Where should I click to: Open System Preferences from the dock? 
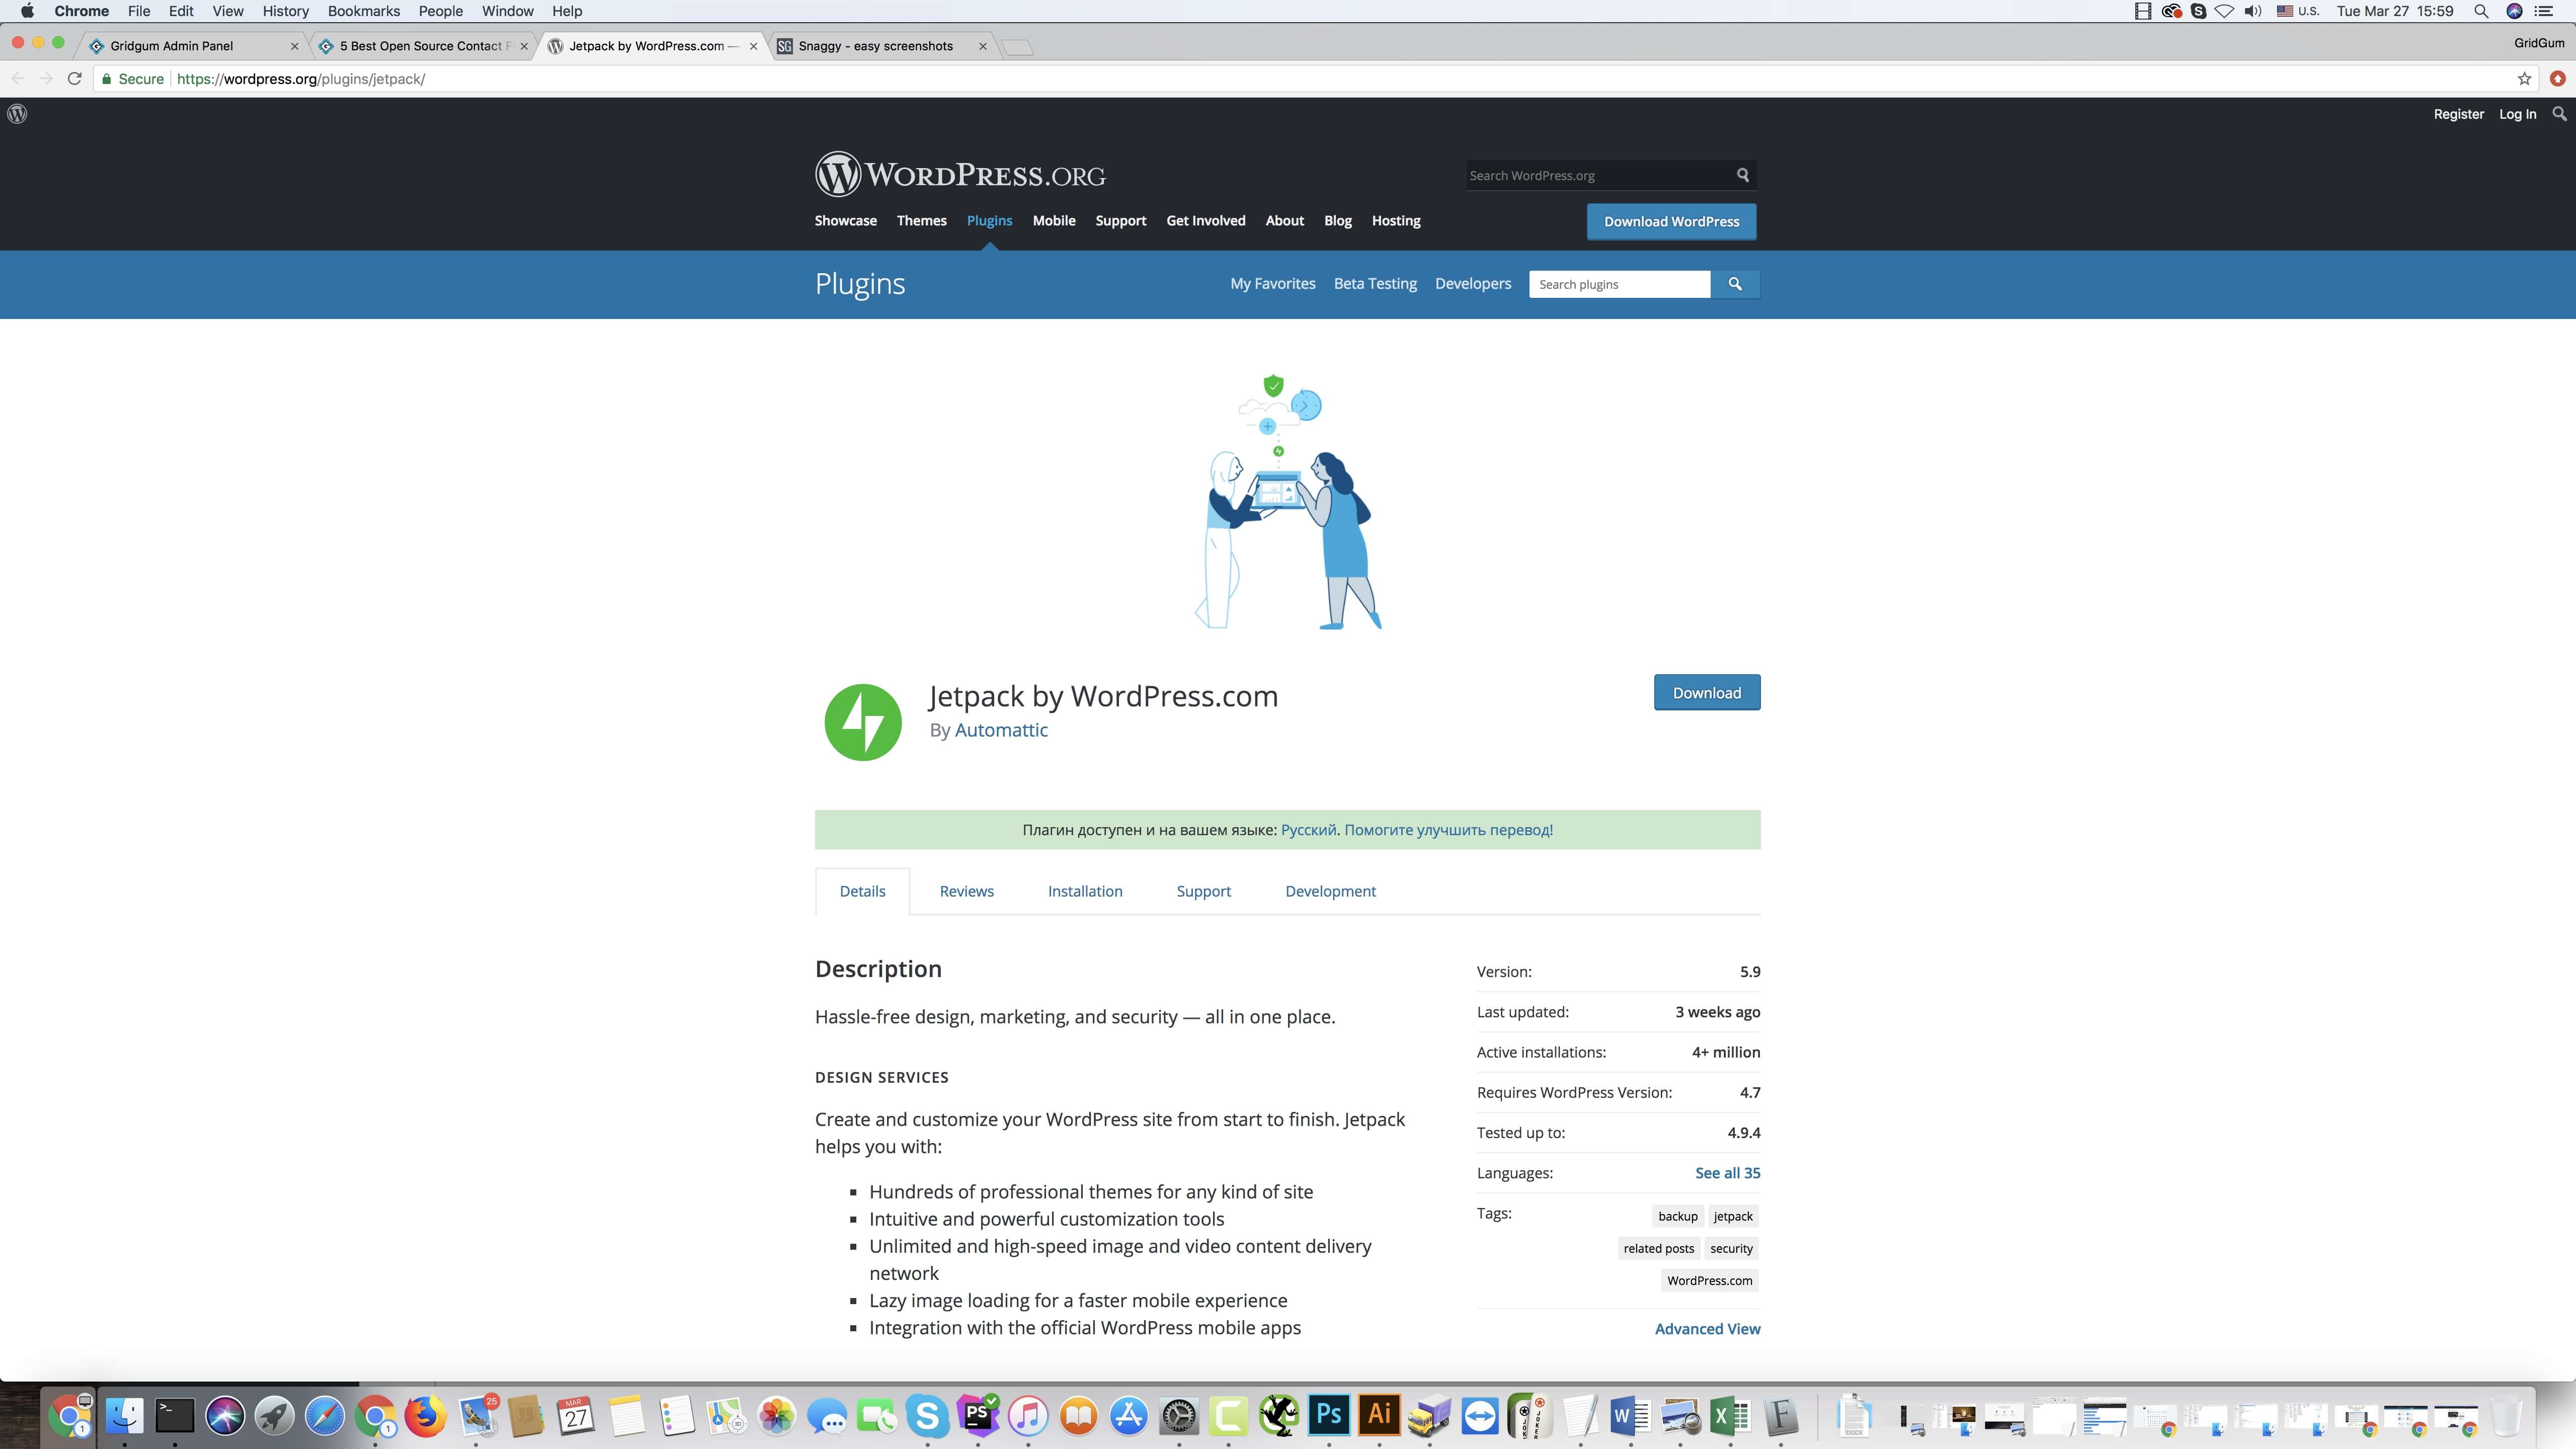[x=1178, y=1416]
